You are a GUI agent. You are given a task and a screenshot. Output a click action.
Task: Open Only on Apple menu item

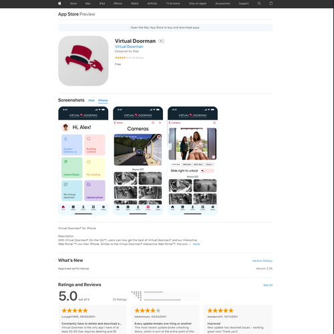(x=198, y=3)
